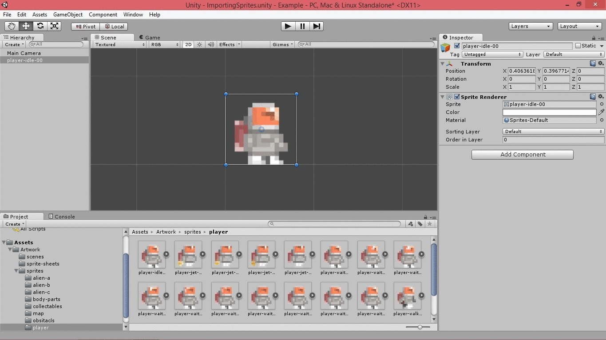Select the Rotate tool in toolbar
606x340 pixels.
tap(40, 26)
